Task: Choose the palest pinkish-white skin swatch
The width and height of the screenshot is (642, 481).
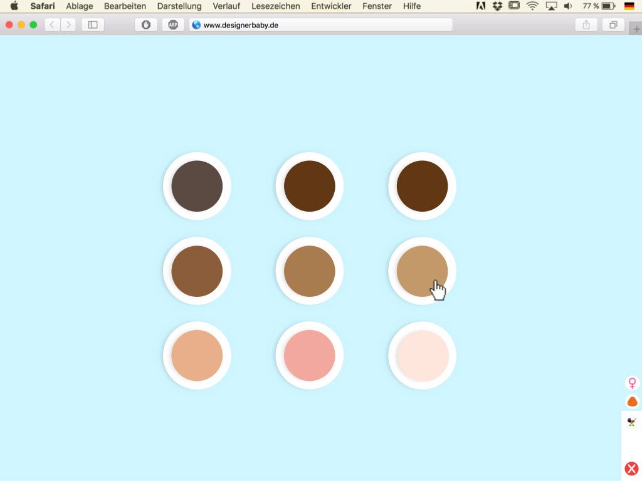Action: [422, 356]
